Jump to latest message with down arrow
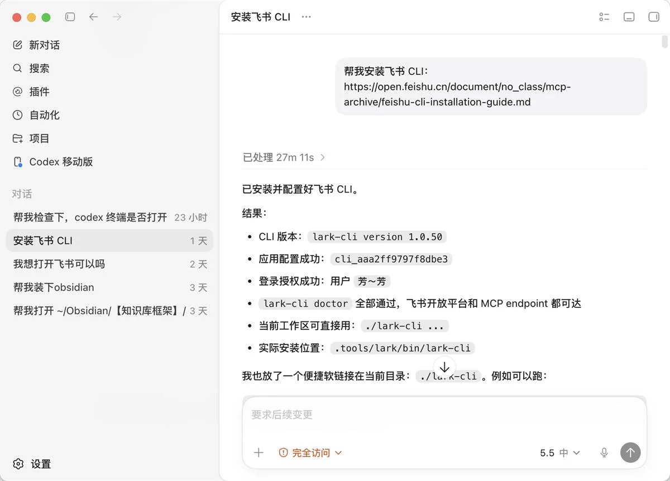Screen dimensions: 670x481 (x=444, y=367)
